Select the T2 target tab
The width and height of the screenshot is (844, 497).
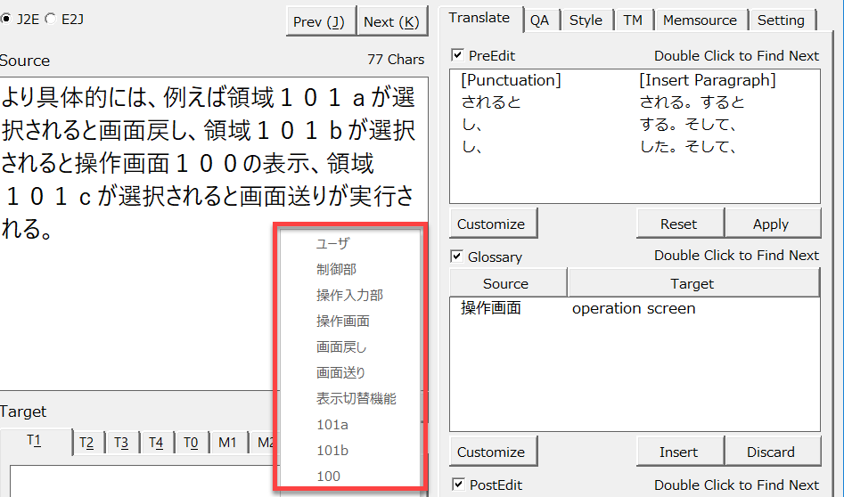click(86, 442)
